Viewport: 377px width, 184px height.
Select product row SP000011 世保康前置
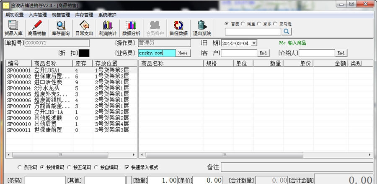(71, 130)
